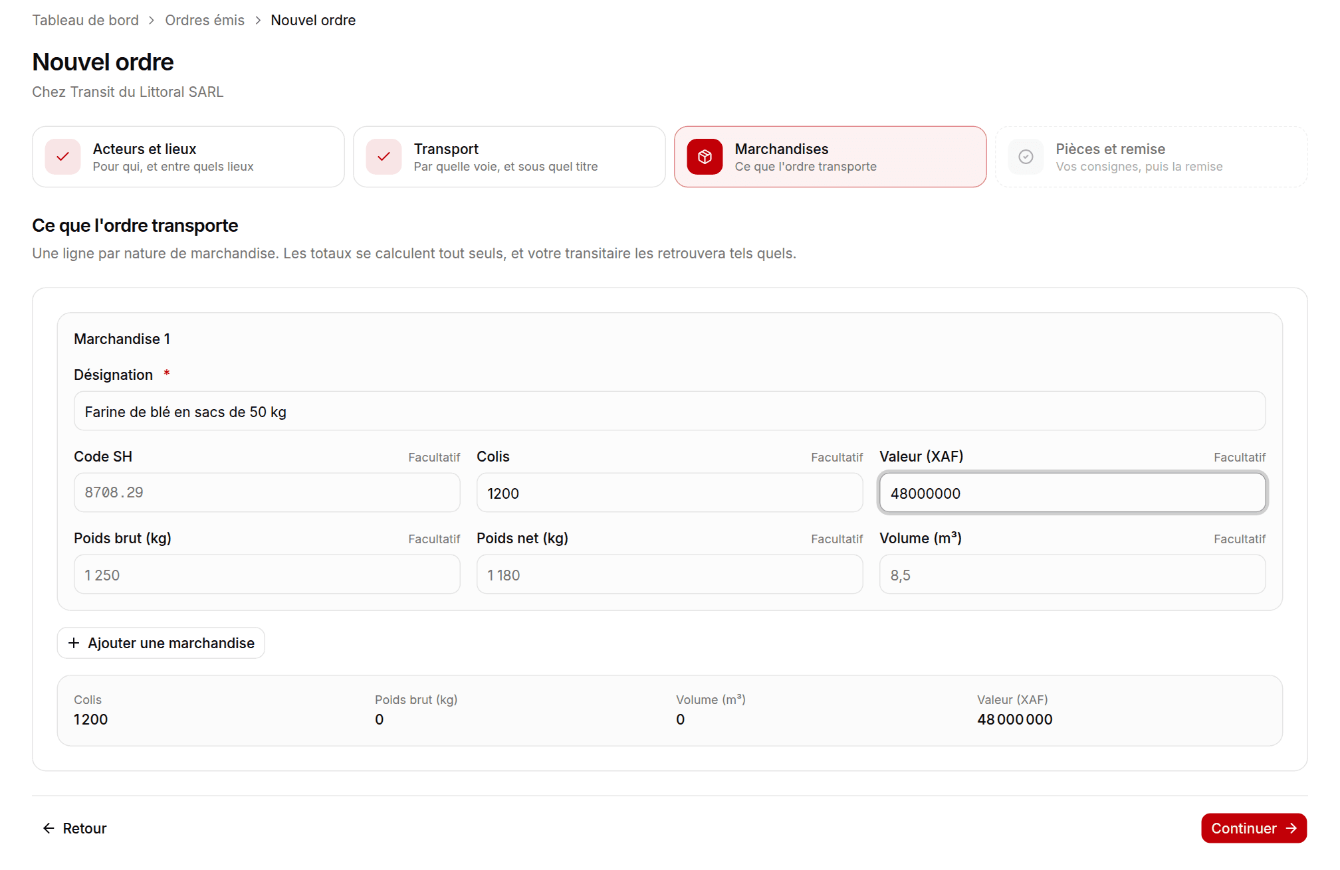Screen dimensions: 1340x870
Task: Click the left arrow icon beside Retour
Action: pyautogui.click(x=49, y=828)
